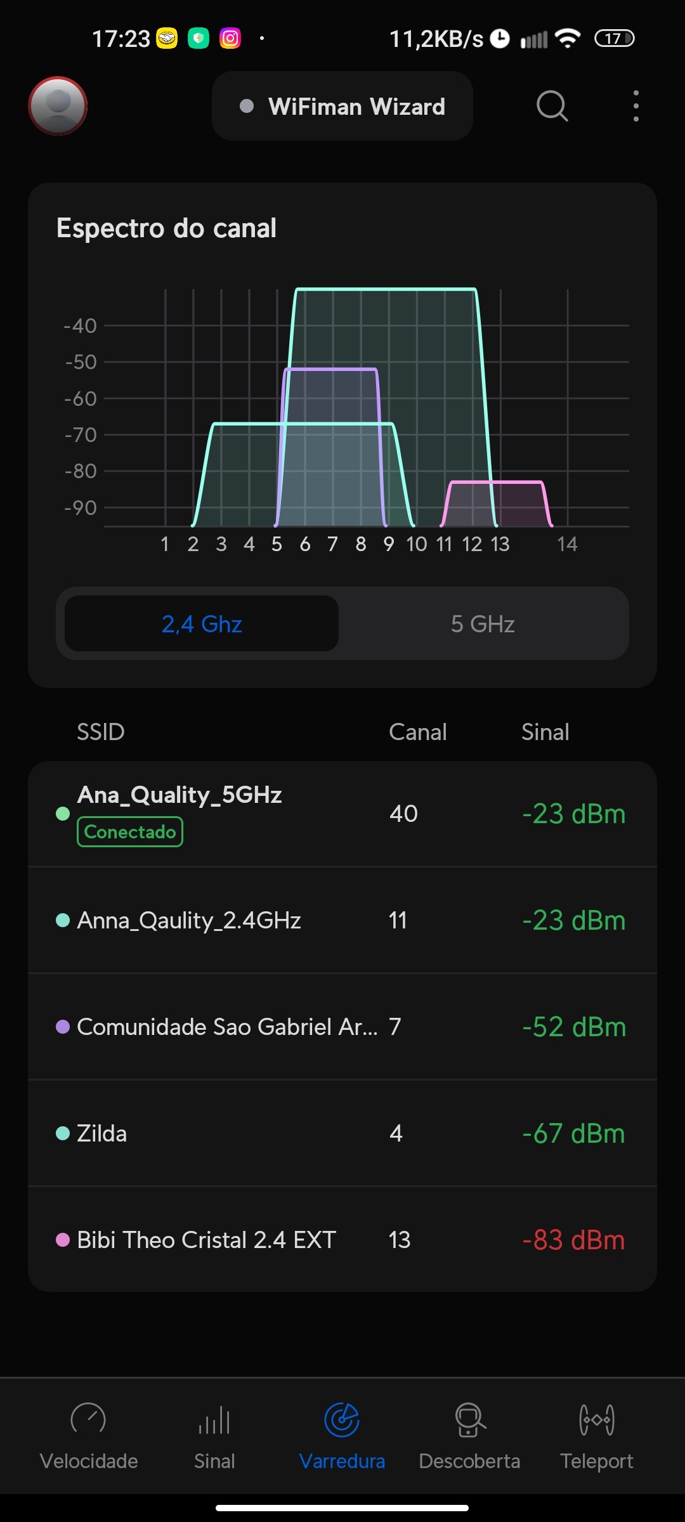Select Comunidade Sao Gabriel network row
Screen dimensions: 685x1522
tap(342, 1027)
